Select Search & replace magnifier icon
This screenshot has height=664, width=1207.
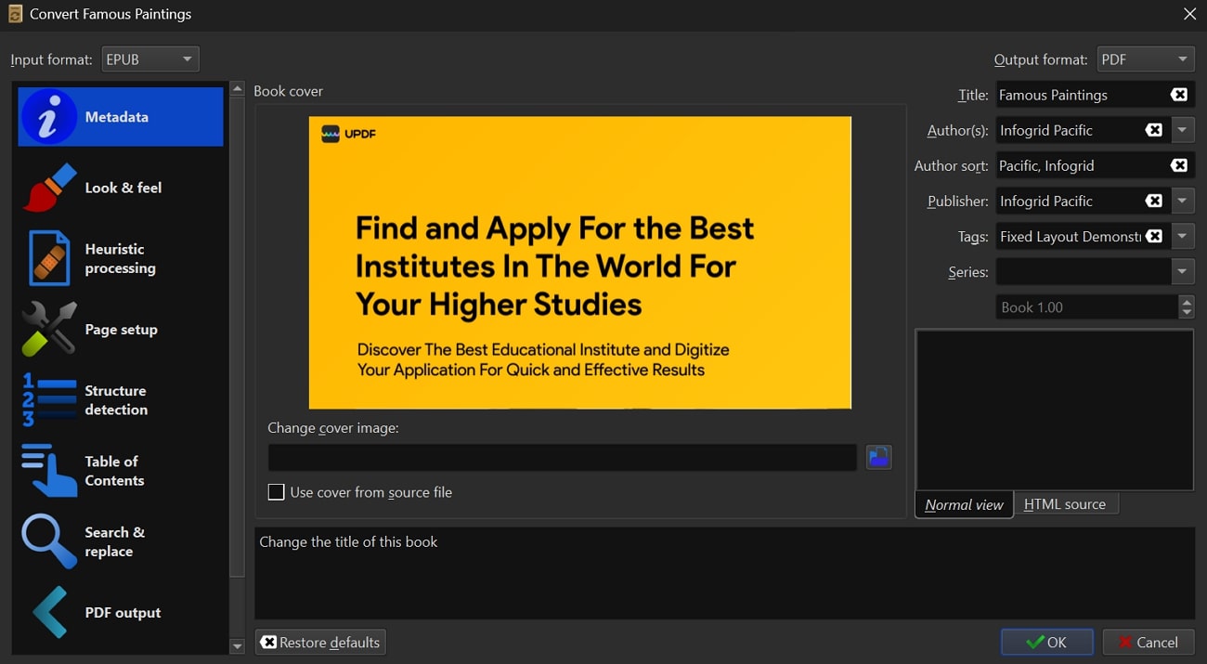click(49, 541)
